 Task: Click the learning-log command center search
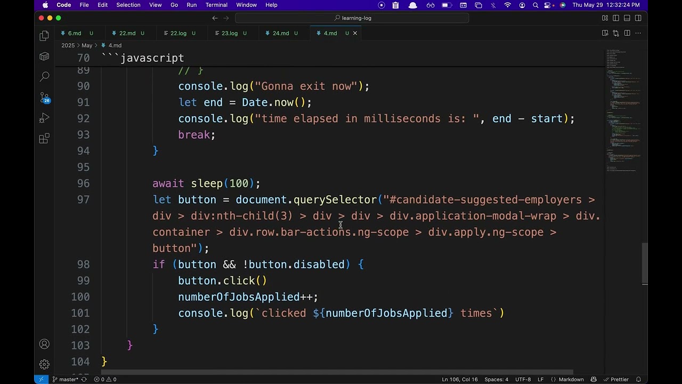click(x=352, y=18)
